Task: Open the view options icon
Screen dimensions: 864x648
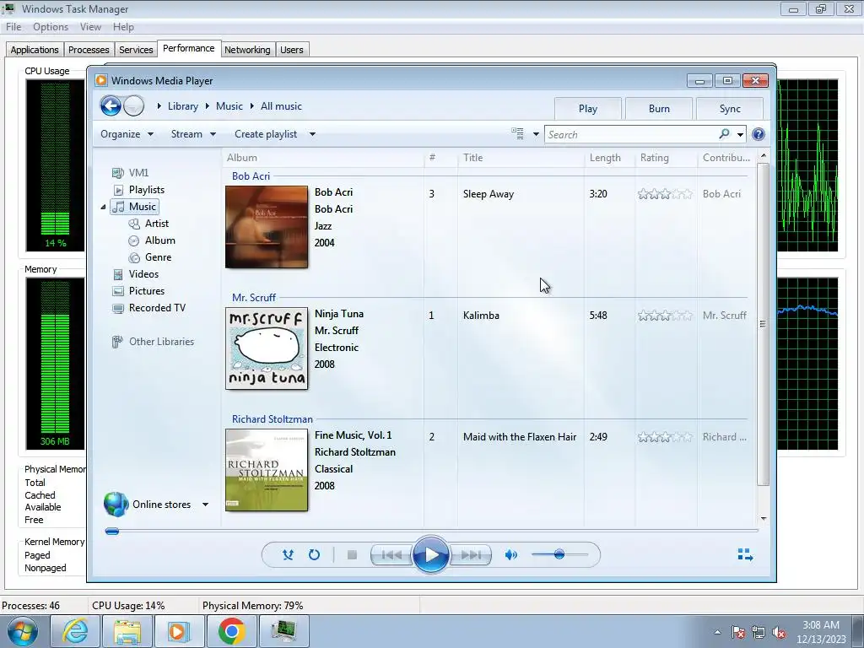Action: click(x=517, y=133)
